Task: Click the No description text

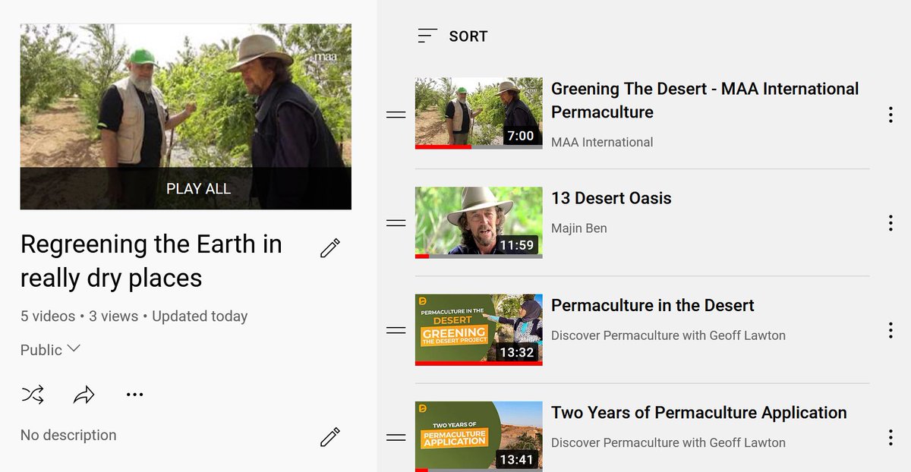Action: tap(68, 435)
